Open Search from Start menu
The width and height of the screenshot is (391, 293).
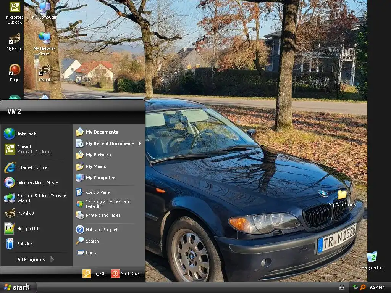pos(109,241)
